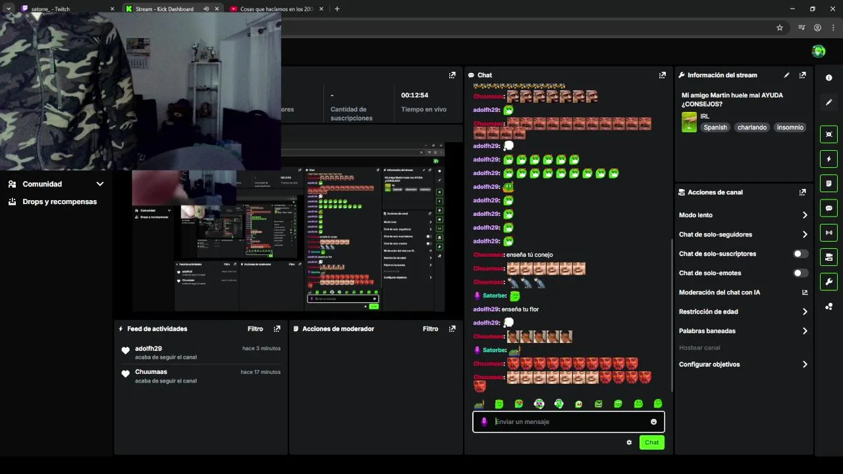Close the Kick Dashboard tab

pos(217,9)
